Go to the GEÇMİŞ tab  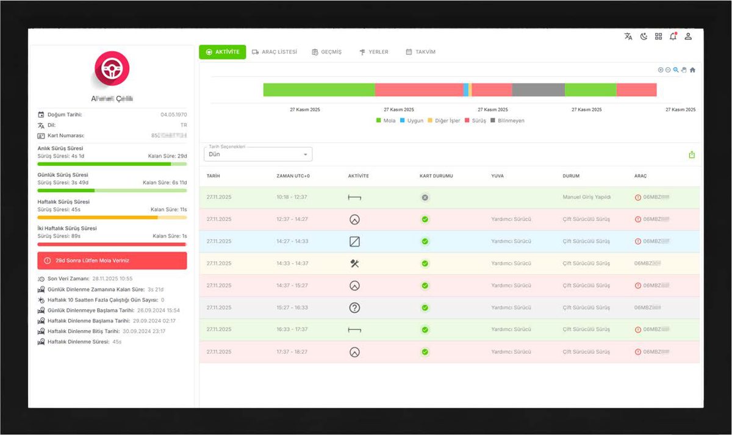click(327, 52)
